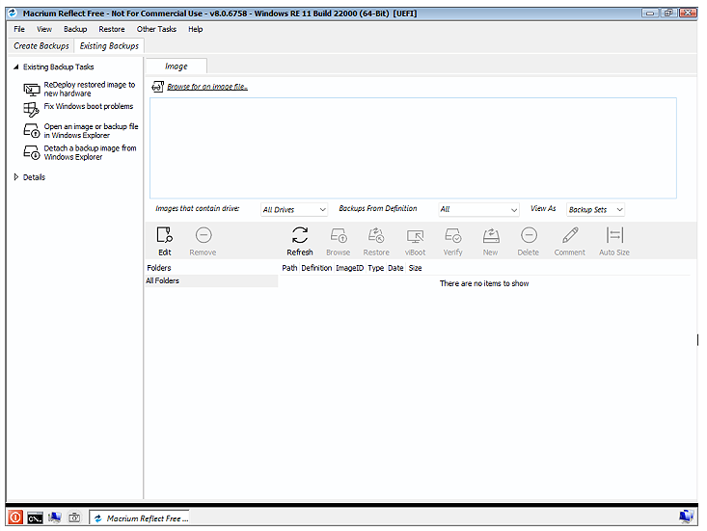
Task: Click the browse image file icon
Action: pos(157,87)
